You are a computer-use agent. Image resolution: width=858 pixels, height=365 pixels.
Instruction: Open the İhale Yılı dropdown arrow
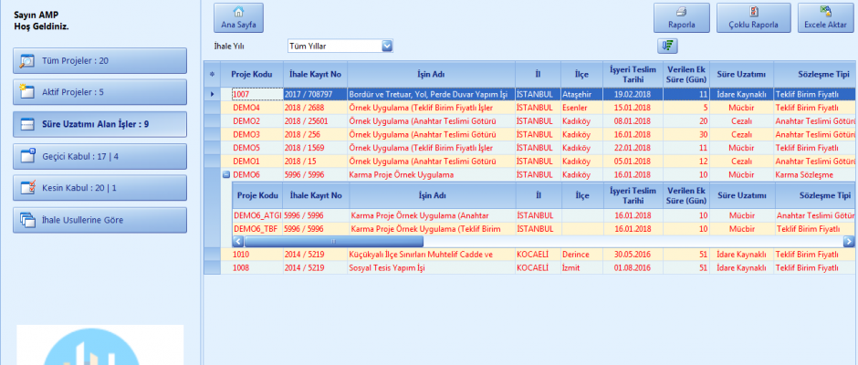[x=386, y=46]
